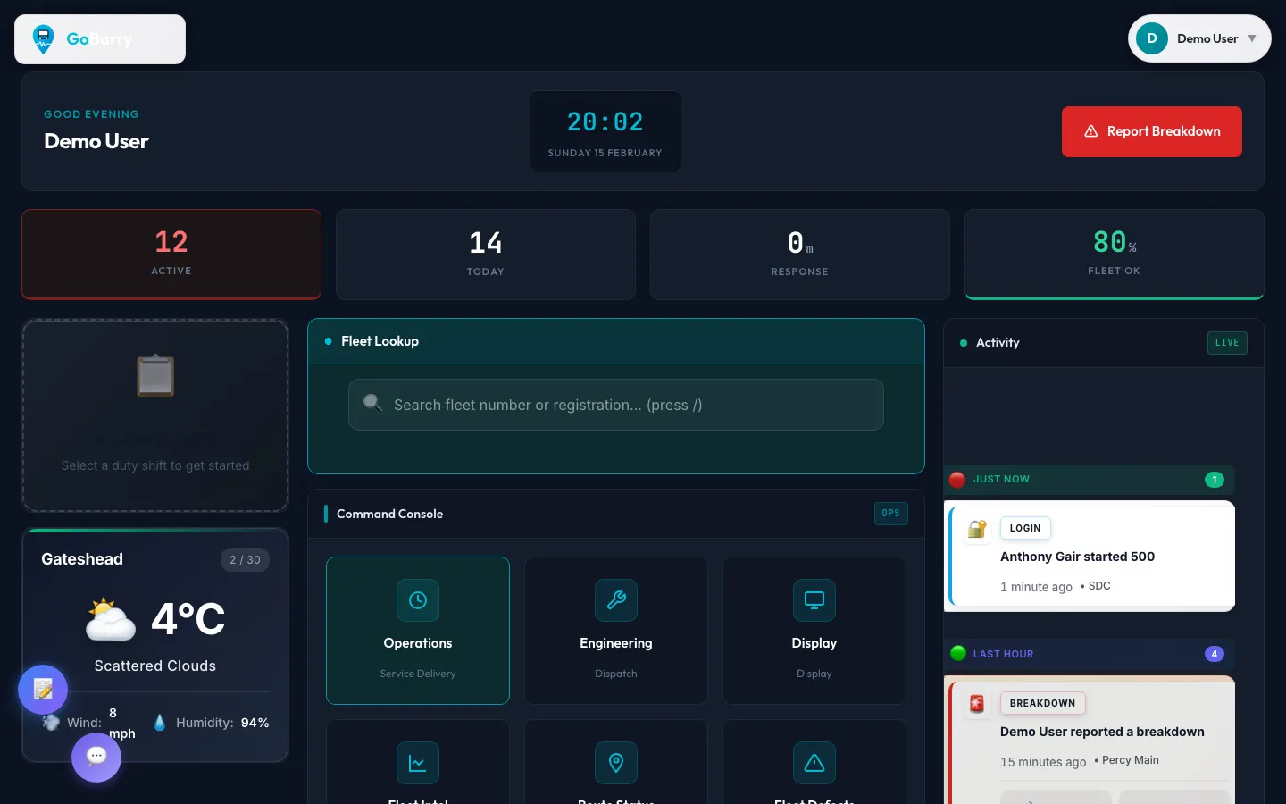
Task: Click the Scattered Clouds description
Action: pyautogui.click(x=155, y=666)
